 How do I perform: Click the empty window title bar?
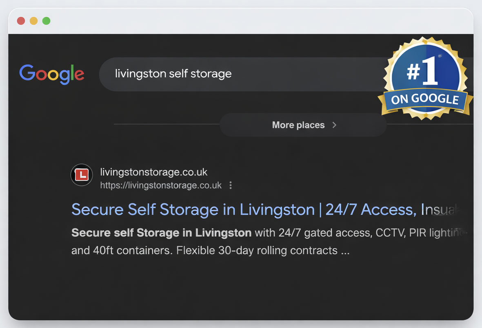click(245, 21)
